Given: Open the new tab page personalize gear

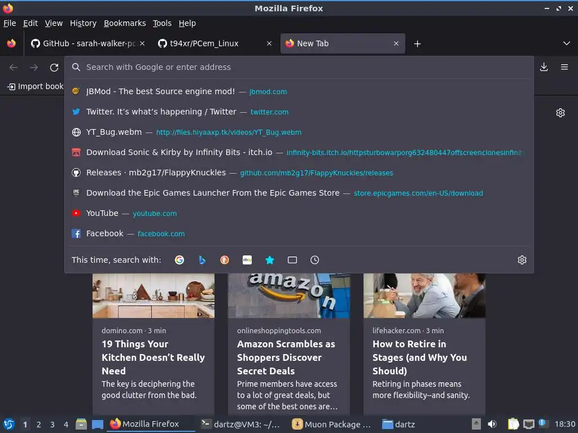Looking at the screenshot, I should pos(561,113).
